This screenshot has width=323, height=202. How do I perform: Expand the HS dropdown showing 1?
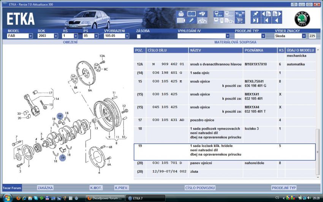[76, 36]
